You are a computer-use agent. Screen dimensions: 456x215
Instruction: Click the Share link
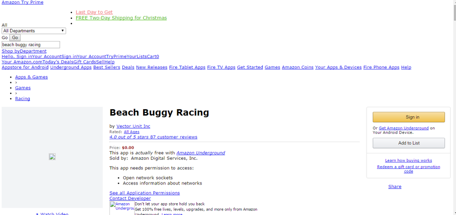click(x=394, y=187)
